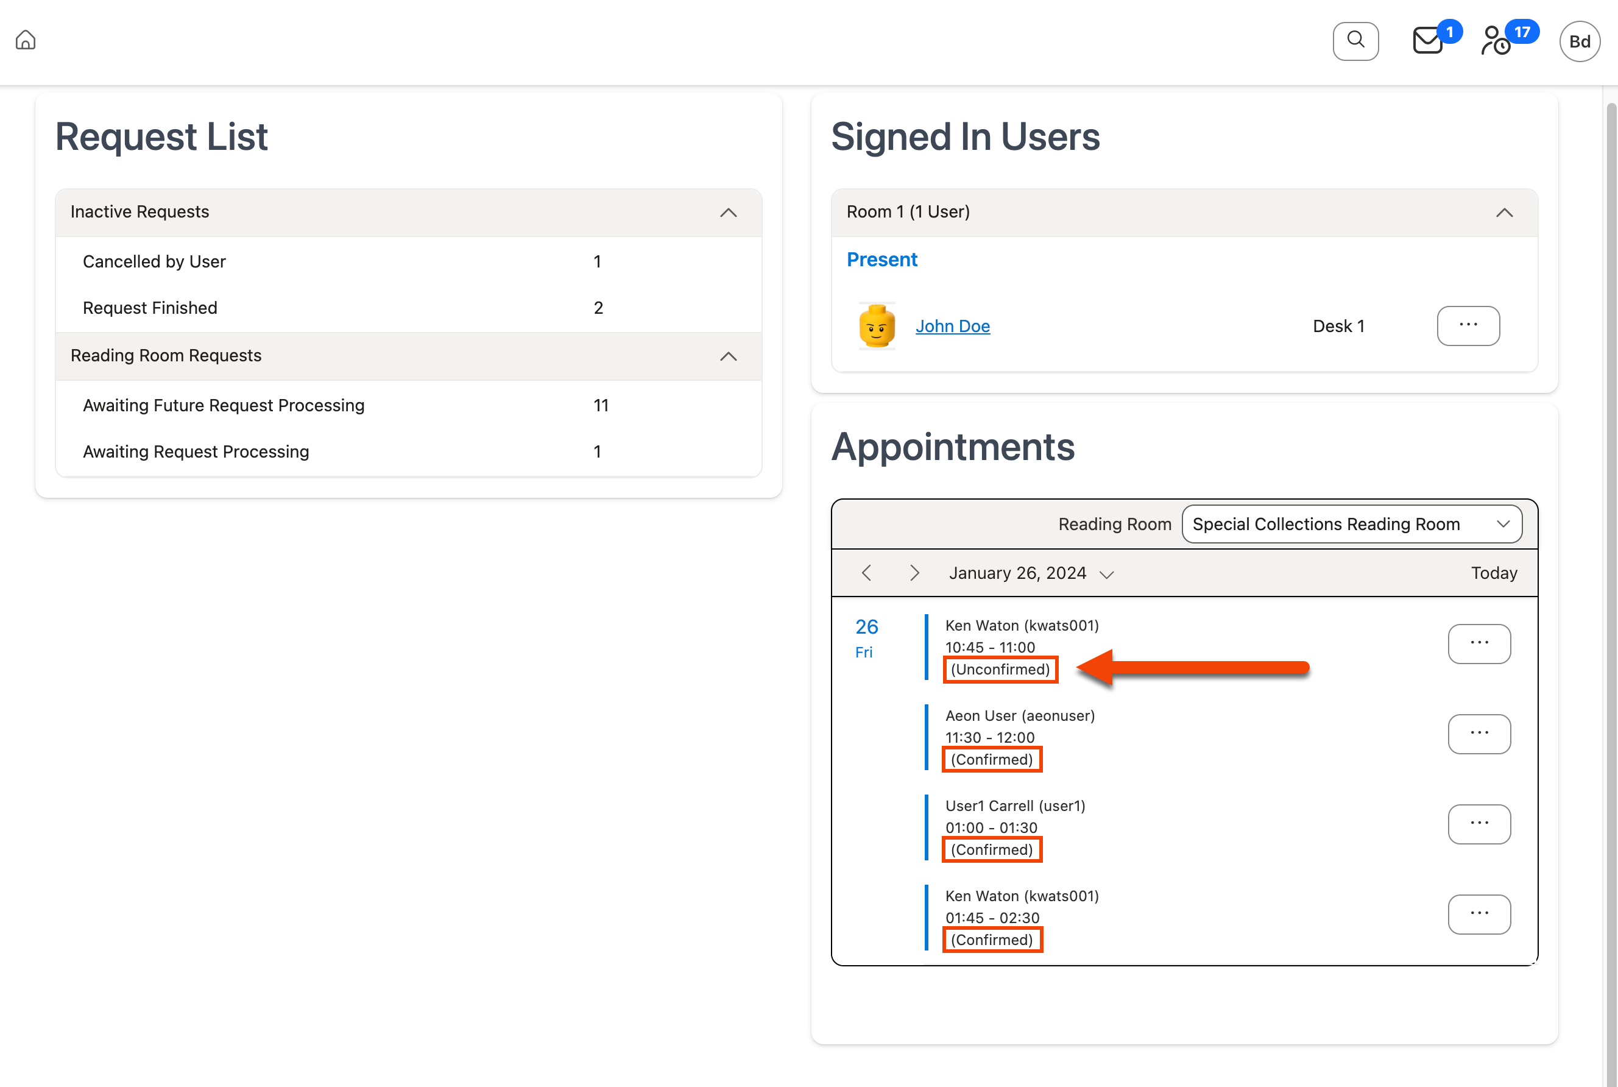Click the Today button

(x=1494, y=573)
